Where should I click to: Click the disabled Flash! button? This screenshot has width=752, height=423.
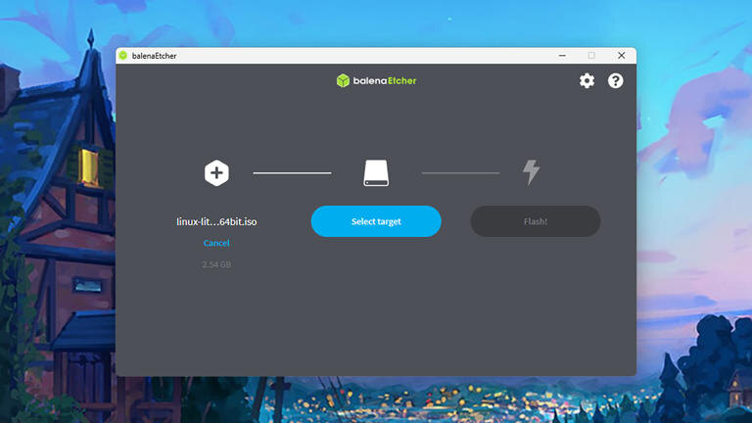[x=536, y=221]
